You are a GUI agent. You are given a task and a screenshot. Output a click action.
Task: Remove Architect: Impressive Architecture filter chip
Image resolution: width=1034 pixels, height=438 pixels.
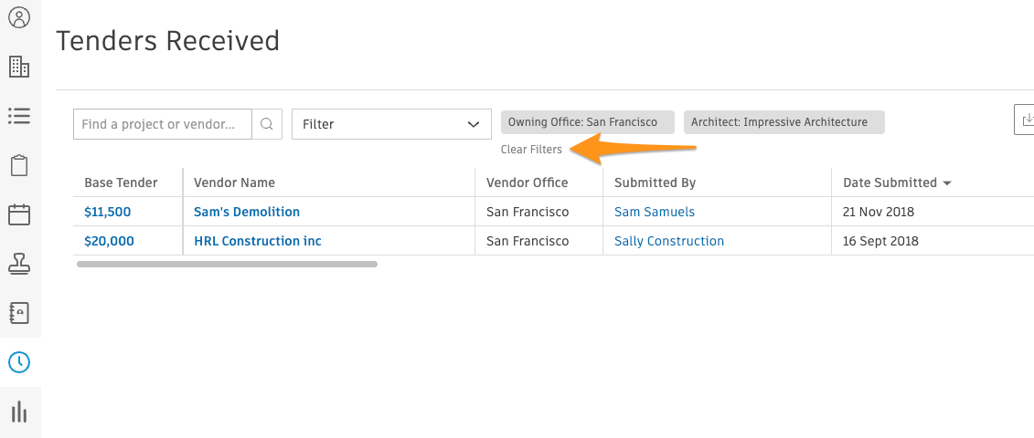click(x=784, y=122)
